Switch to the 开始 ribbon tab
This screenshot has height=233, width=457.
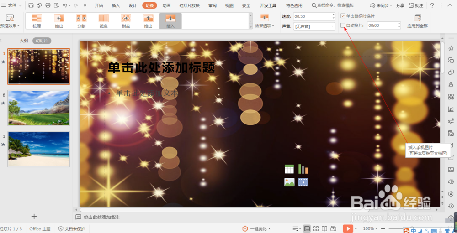click(x=99, y=5)
